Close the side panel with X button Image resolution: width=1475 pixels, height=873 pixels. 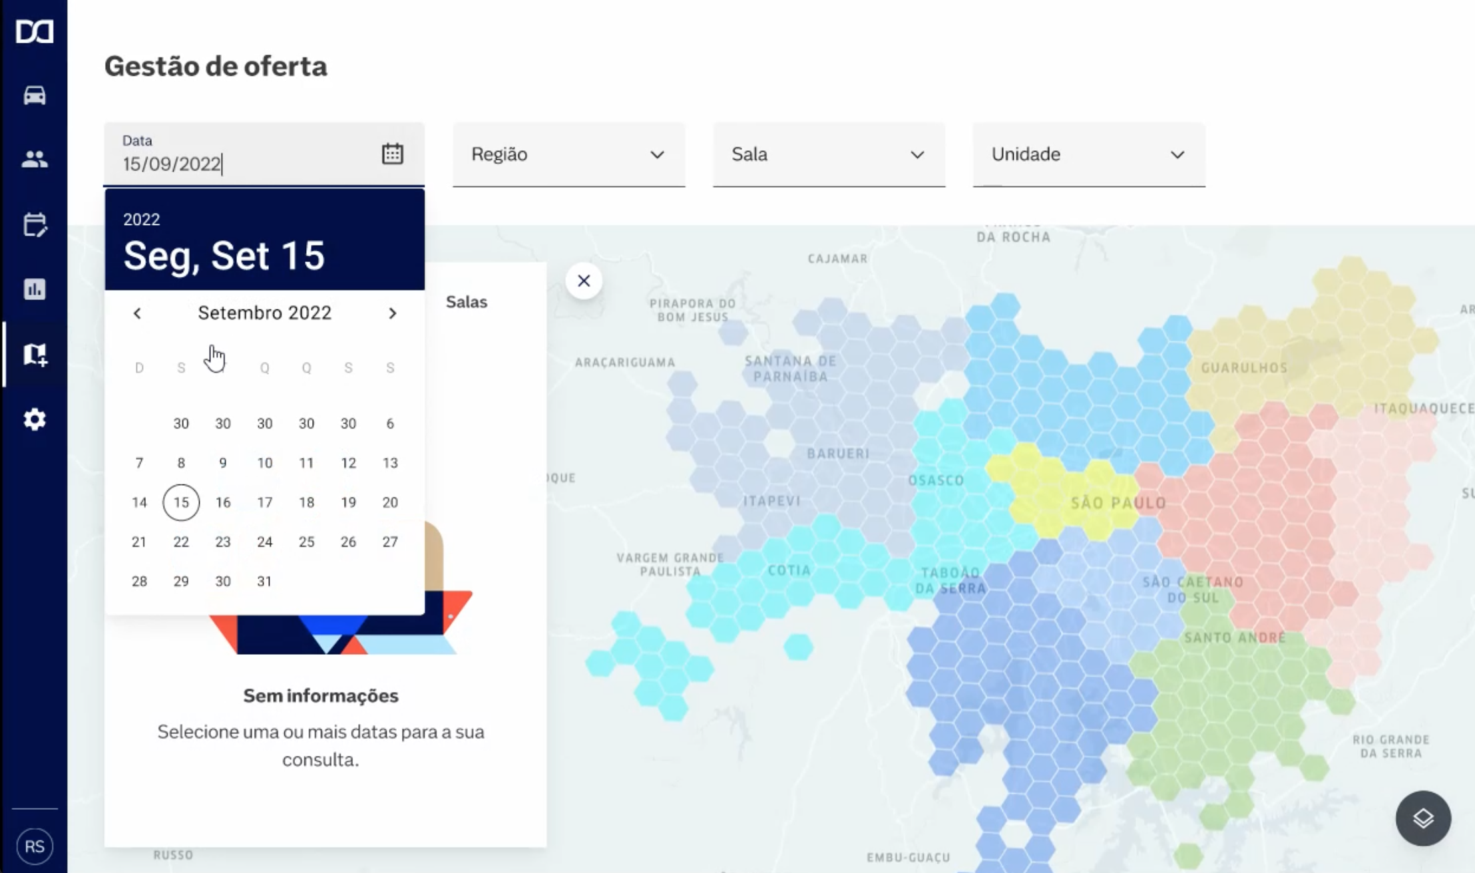coord(584,281)
